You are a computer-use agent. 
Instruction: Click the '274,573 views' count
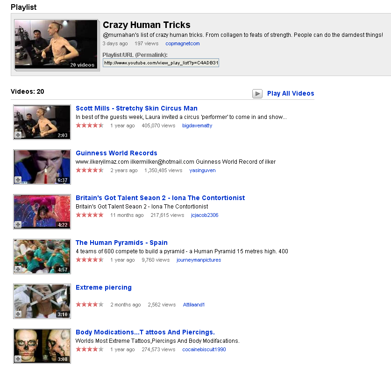[x=158, y=349]
